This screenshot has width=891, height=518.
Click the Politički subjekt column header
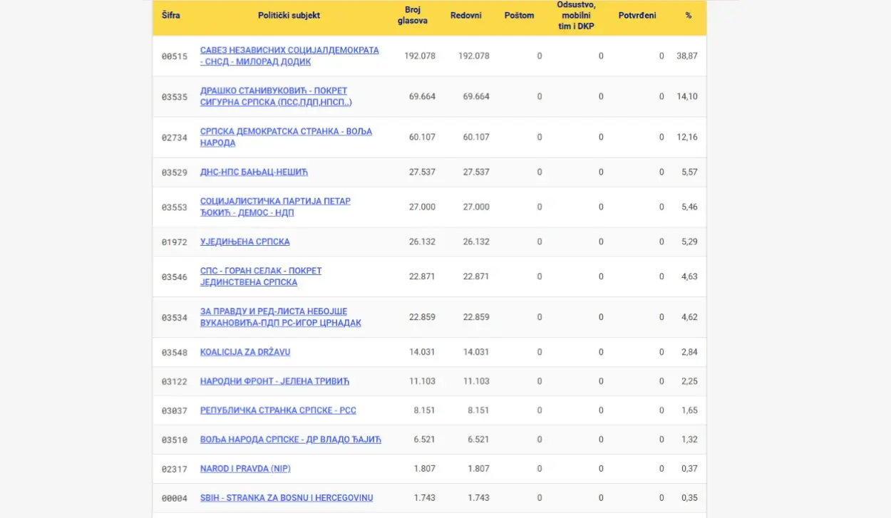[x=289, y=15]
